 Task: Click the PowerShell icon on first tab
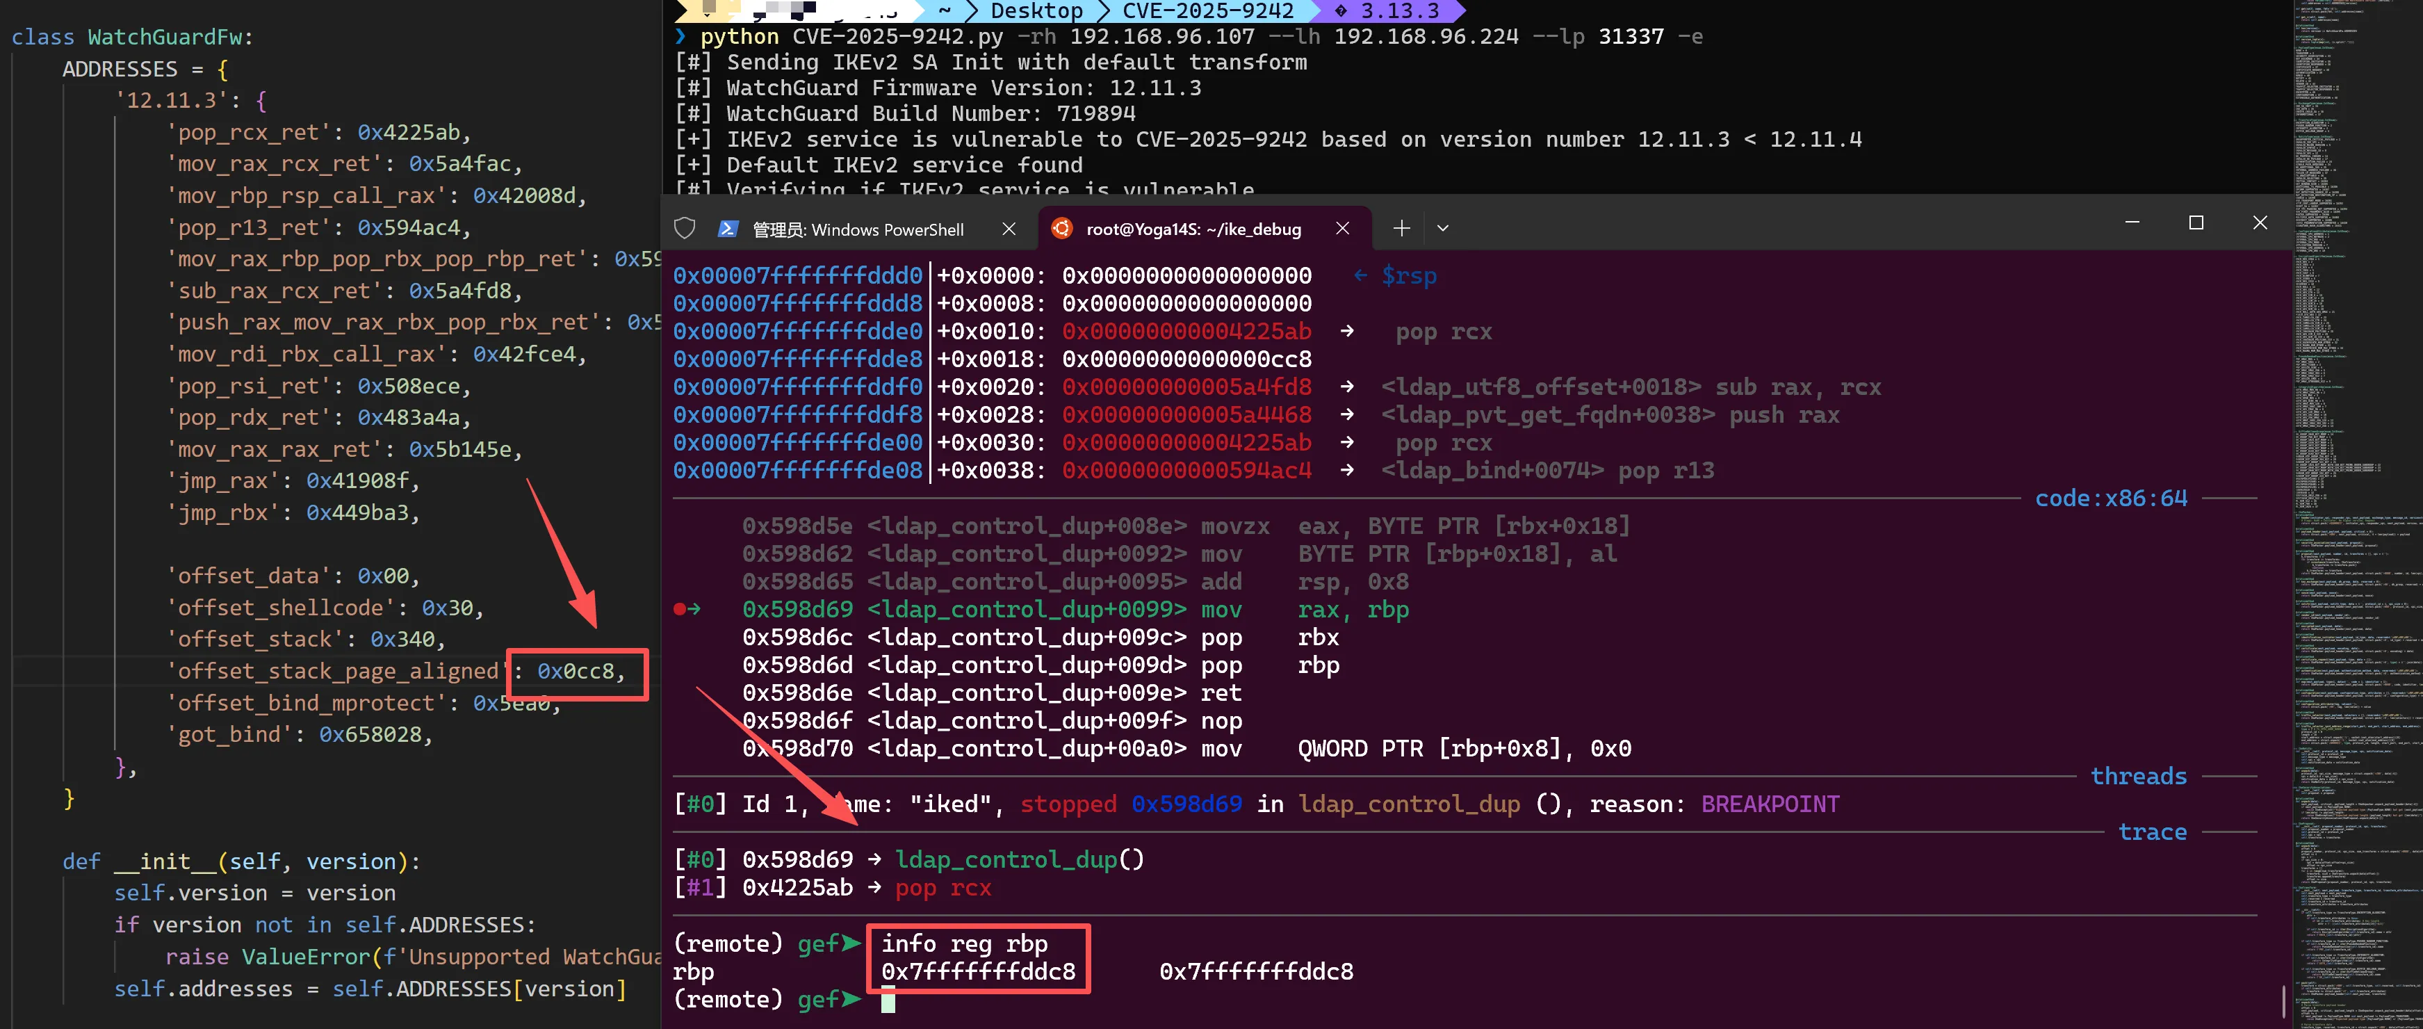click(727, 229)
